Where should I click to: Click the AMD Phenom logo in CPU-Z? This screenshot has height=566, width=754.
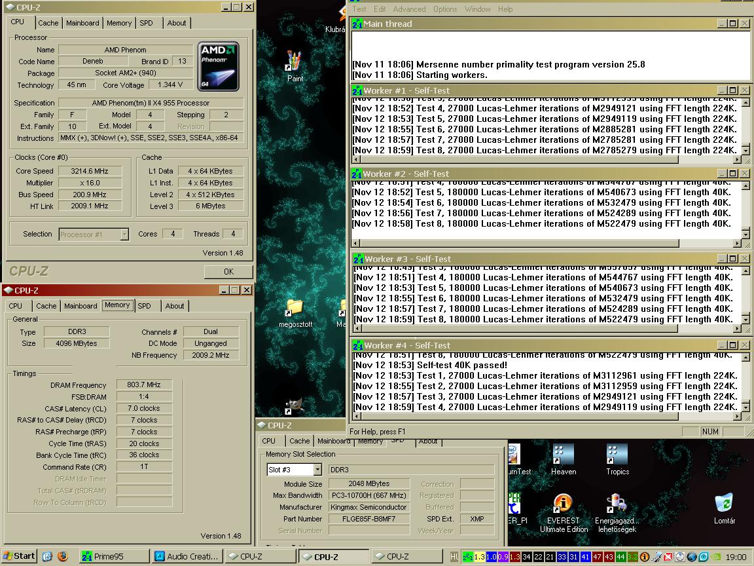(219, 66)
